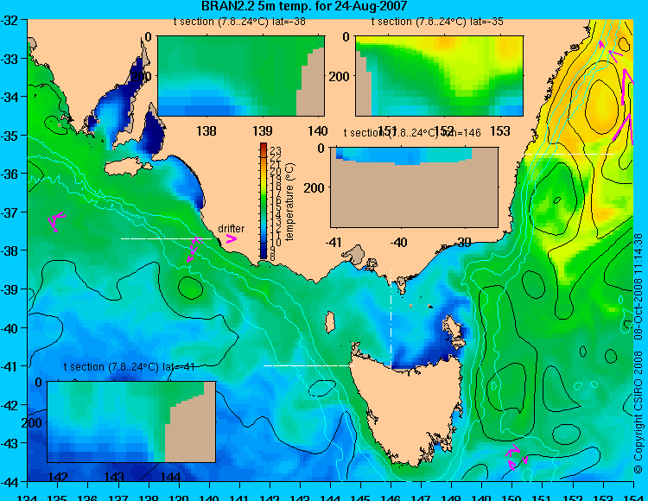Click the BRAN2.2 5m temp. title text

pos(304,6)
